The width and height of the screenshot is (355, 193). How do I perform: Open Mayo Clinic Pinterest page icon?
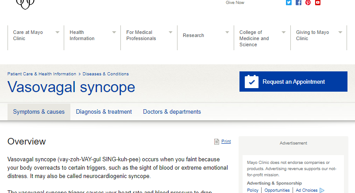point(308,3)
